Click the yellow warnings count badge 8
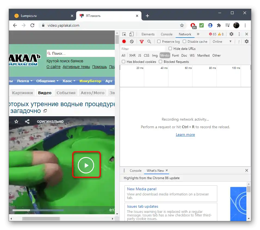Viewport: 260px width, 230px height. tap(221, 34)
